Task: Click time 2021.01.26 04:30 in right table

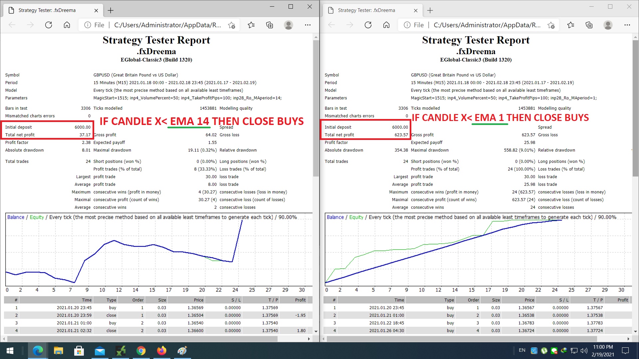Action: [386, 331]
